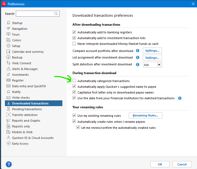Click the Calendar and currency icon

point(8,52)
